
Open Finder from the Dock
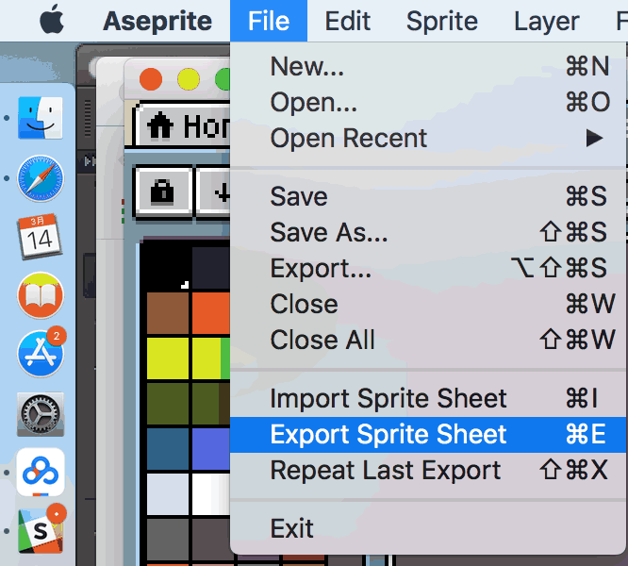pyautogui.click(x=41, y=118)
